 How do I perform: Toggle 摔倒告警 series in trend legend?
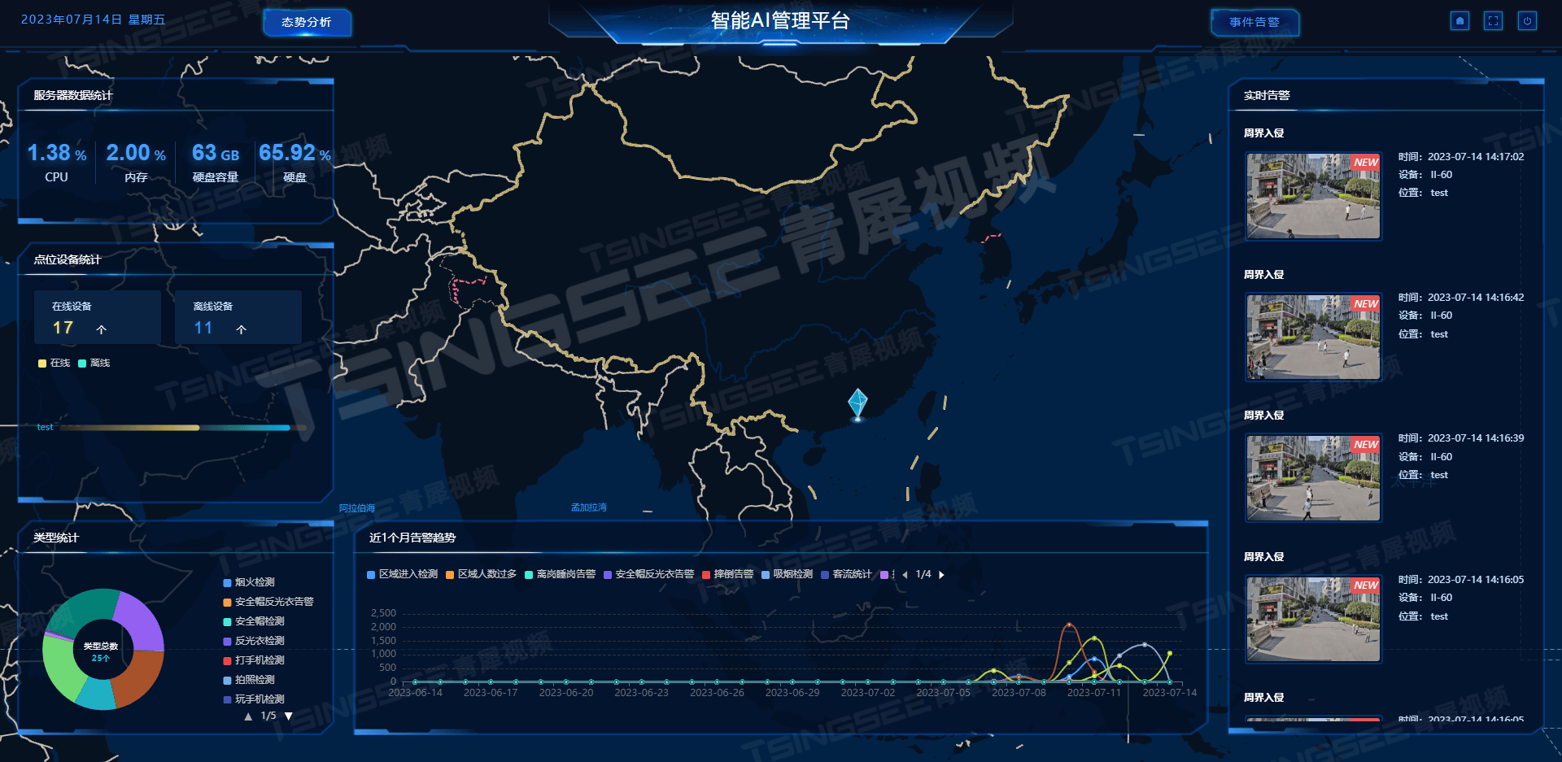[x=728, y=574]
